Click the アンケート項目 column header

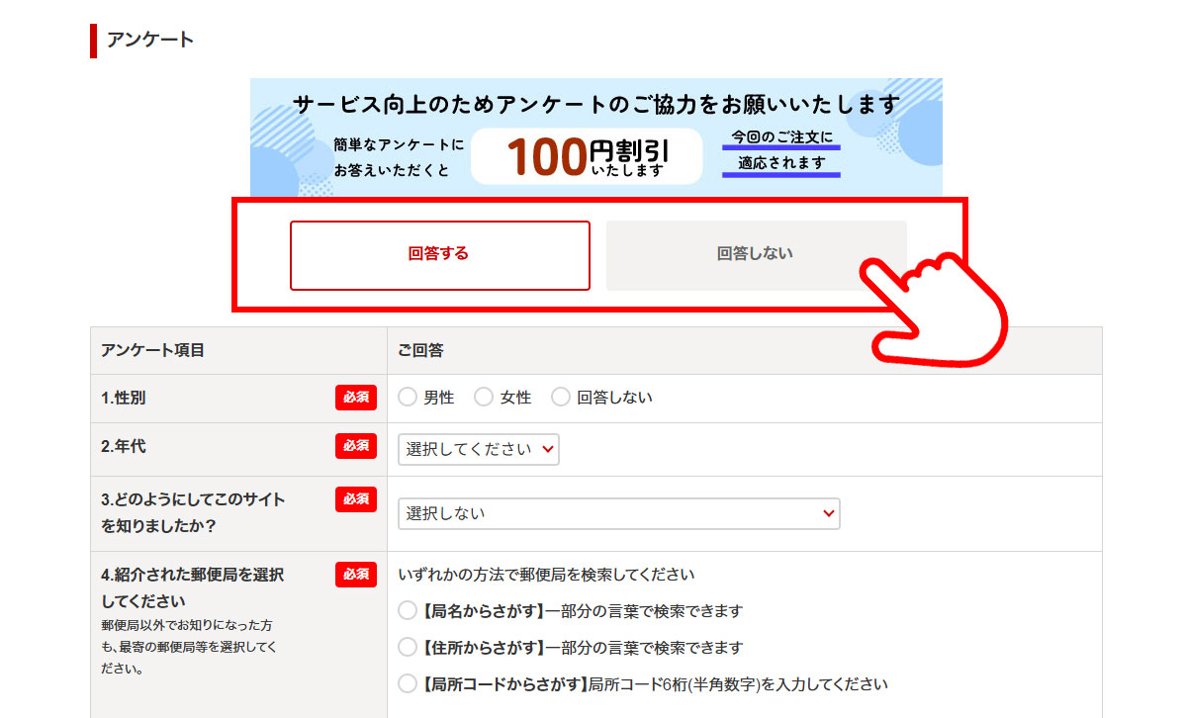152,351
